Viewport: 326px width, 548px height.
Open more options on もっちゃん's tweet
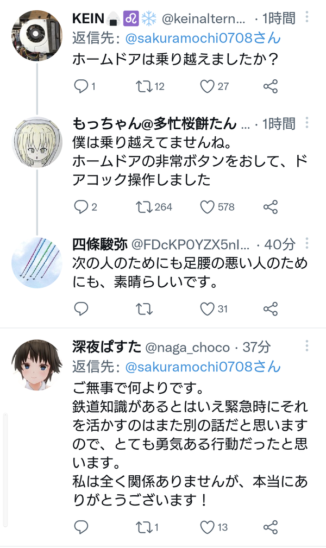(x=307, y=122)
